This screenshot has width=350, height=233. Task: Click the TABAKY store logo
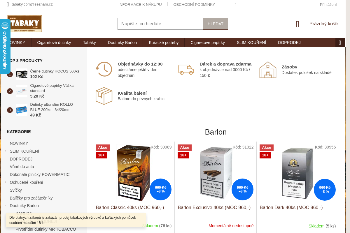click(x=24, y=24)
